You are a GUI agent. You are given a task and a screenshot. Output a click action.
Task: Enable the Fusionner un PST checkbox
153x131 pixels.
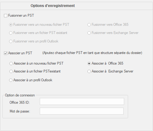[x=5, y=16]
